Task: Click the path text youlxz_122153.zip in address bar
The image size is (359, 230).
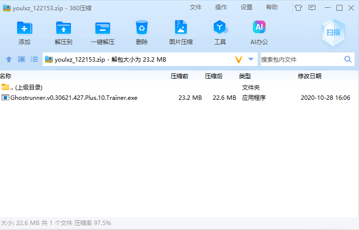Action: tap(80, 60)
